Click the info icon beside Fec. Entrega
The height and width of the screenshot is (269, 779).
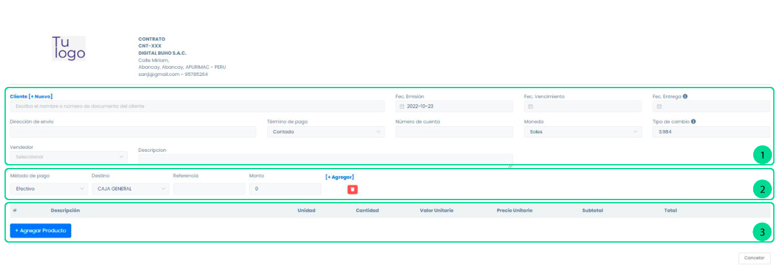click(685, 97)
